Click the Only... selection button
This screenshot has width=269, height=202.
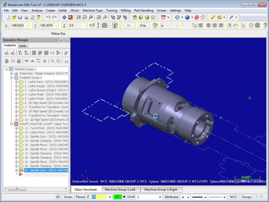[144, 26]
